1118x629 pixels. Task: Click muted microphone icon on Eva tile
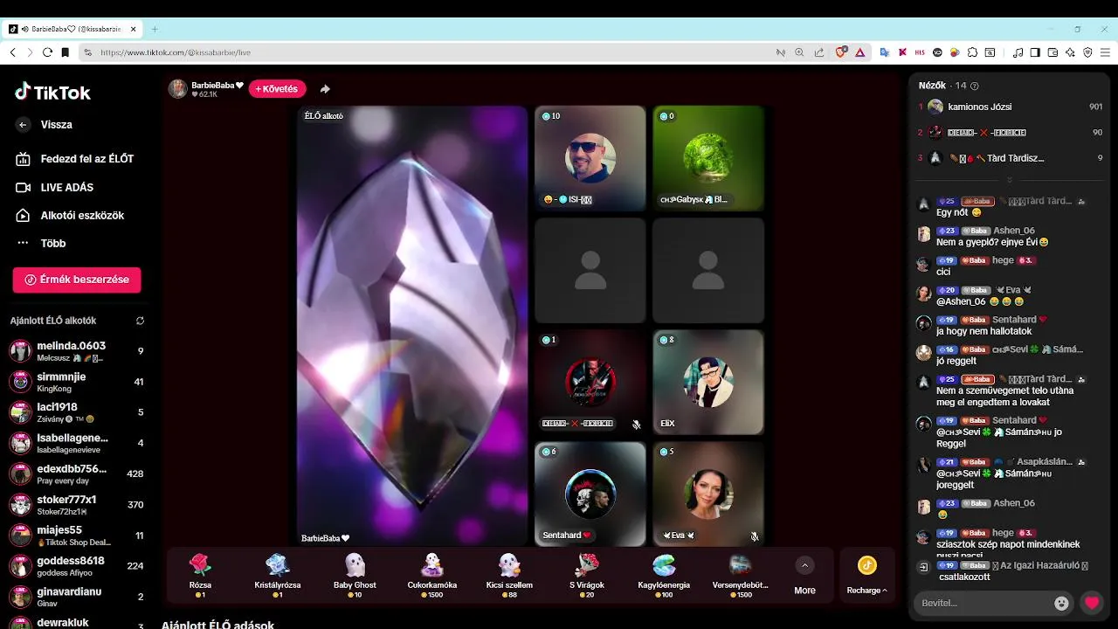pyautogui.click(x=755, y=536)
